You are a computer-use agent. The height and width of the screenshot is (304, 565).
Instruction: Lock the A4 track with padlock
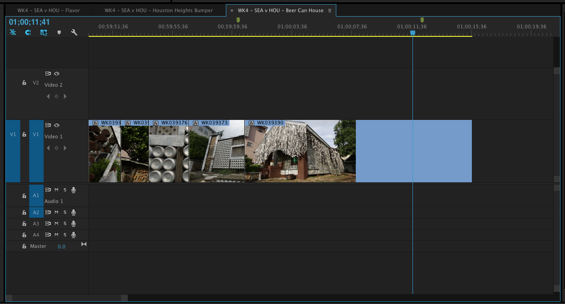pyautogui.click(x=24, y=235)
